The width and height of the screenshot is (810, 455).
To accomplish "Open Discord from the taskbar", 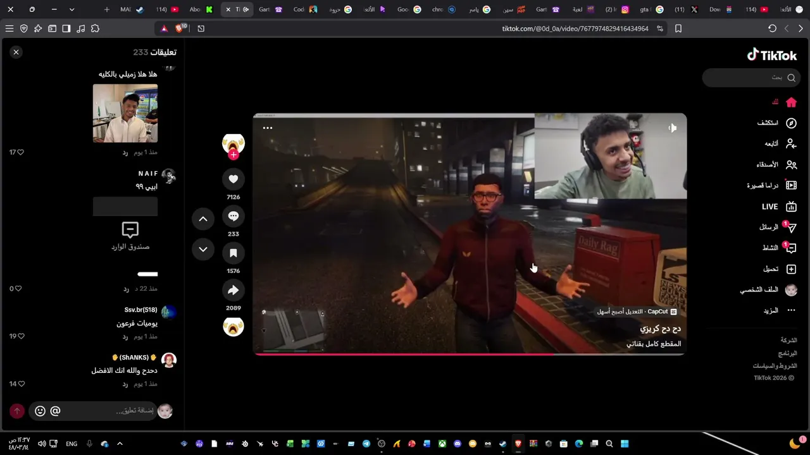I will [458, 444].
